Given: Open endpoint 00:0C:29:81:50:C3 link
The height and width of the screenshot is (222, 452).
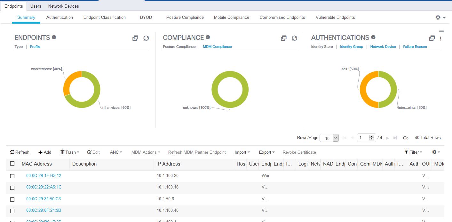Looking at the screenshot, I should (x=44, y=199).
